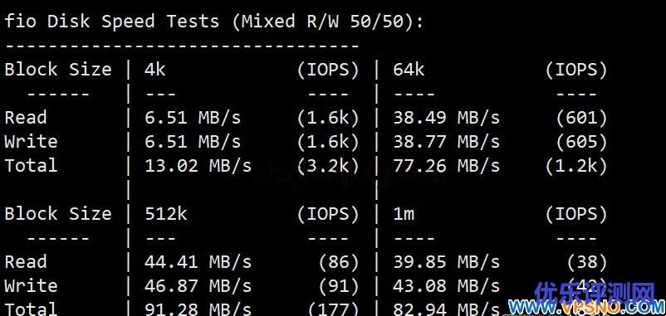Select the 4k read speed 6.51 MB/s
This screenshot has height=316, width=666.
(x=193, y=117)
